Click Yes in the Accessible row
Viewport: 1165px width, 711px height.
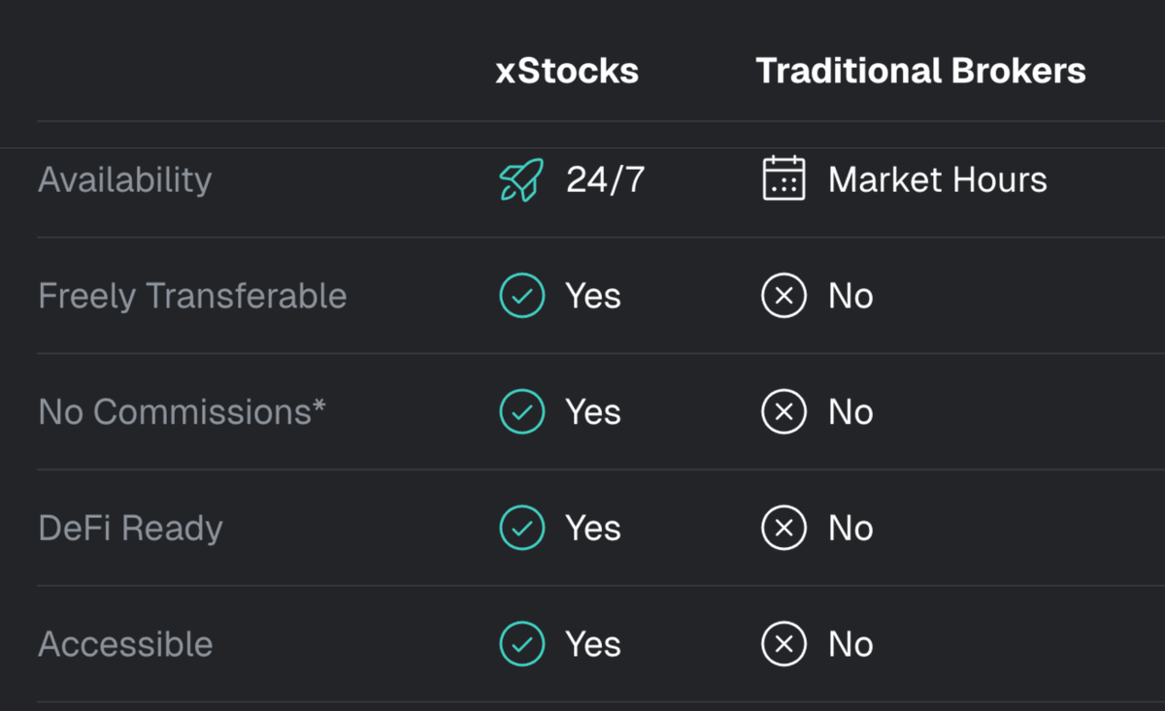(593, 644)
